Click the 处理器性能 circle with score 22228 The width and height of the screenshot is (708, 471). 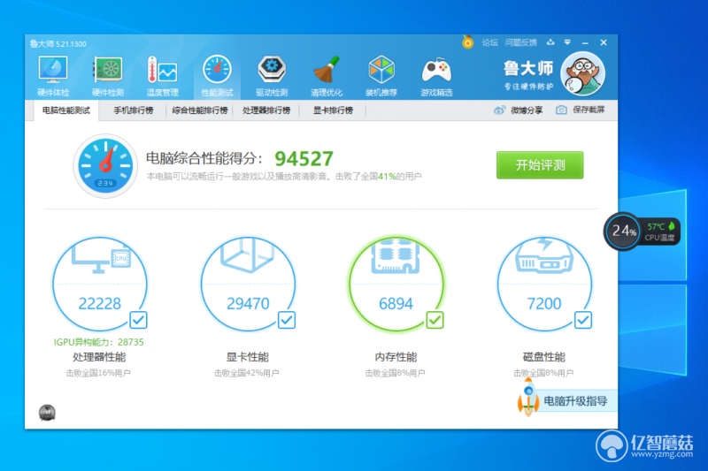click(x=100, y=285)
